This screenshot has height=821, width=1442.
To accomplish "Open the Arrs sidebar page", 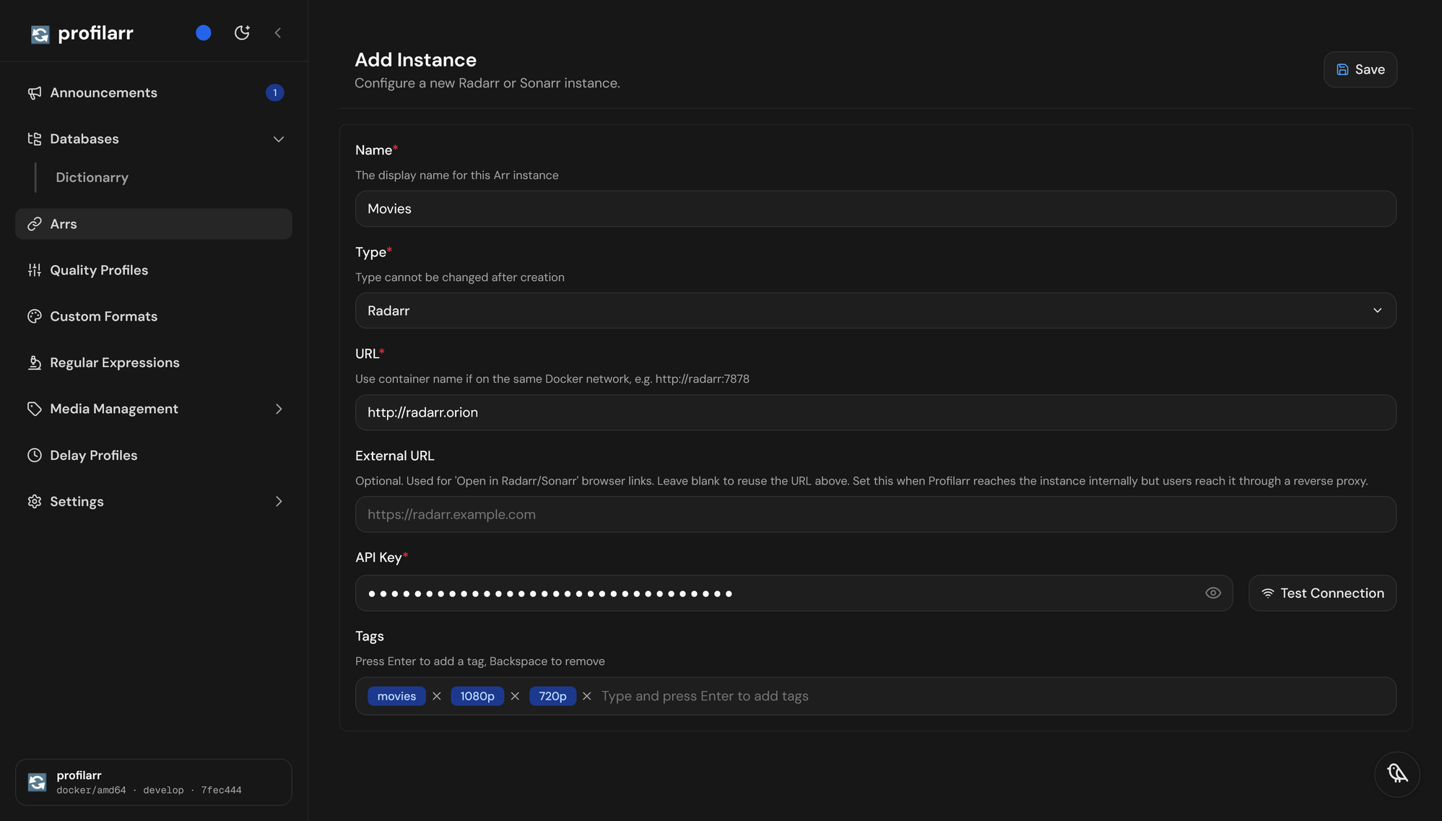I will 154,224.
